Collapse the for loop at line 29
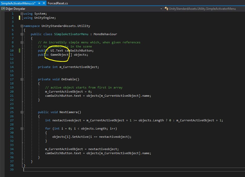The width and height of the screenshot is (245, 177). (x=22, y=128)
